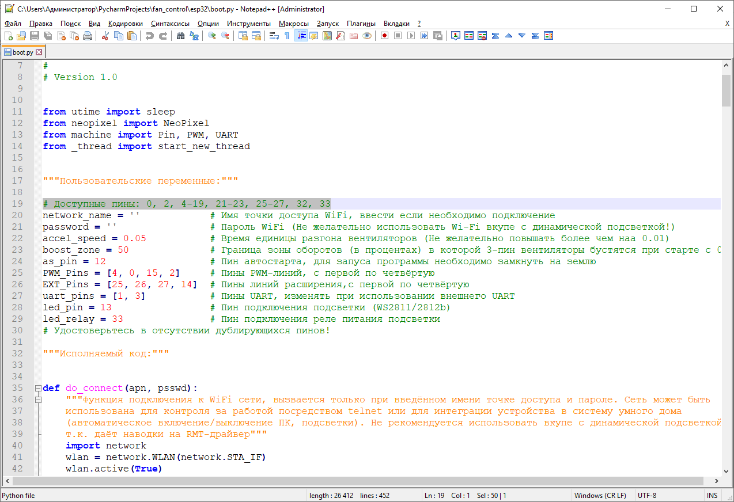Image resolution: width=734 pixels, height=502 pixels.
Task: Click the horizontal scrollbar thumb
Action: click(357, 481)
